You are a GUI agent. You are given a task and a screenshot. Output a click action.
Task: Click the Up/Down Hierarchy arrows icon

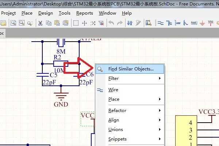(130, 23)
